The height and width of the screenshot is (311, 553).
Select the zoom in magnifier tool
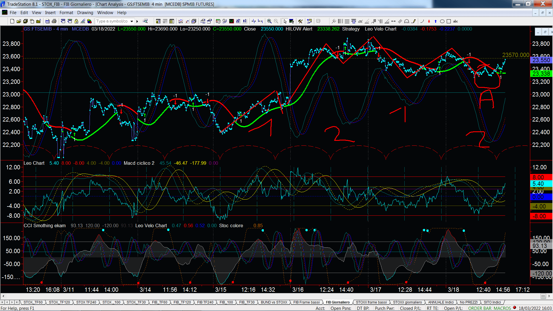(x=269, y=21)
